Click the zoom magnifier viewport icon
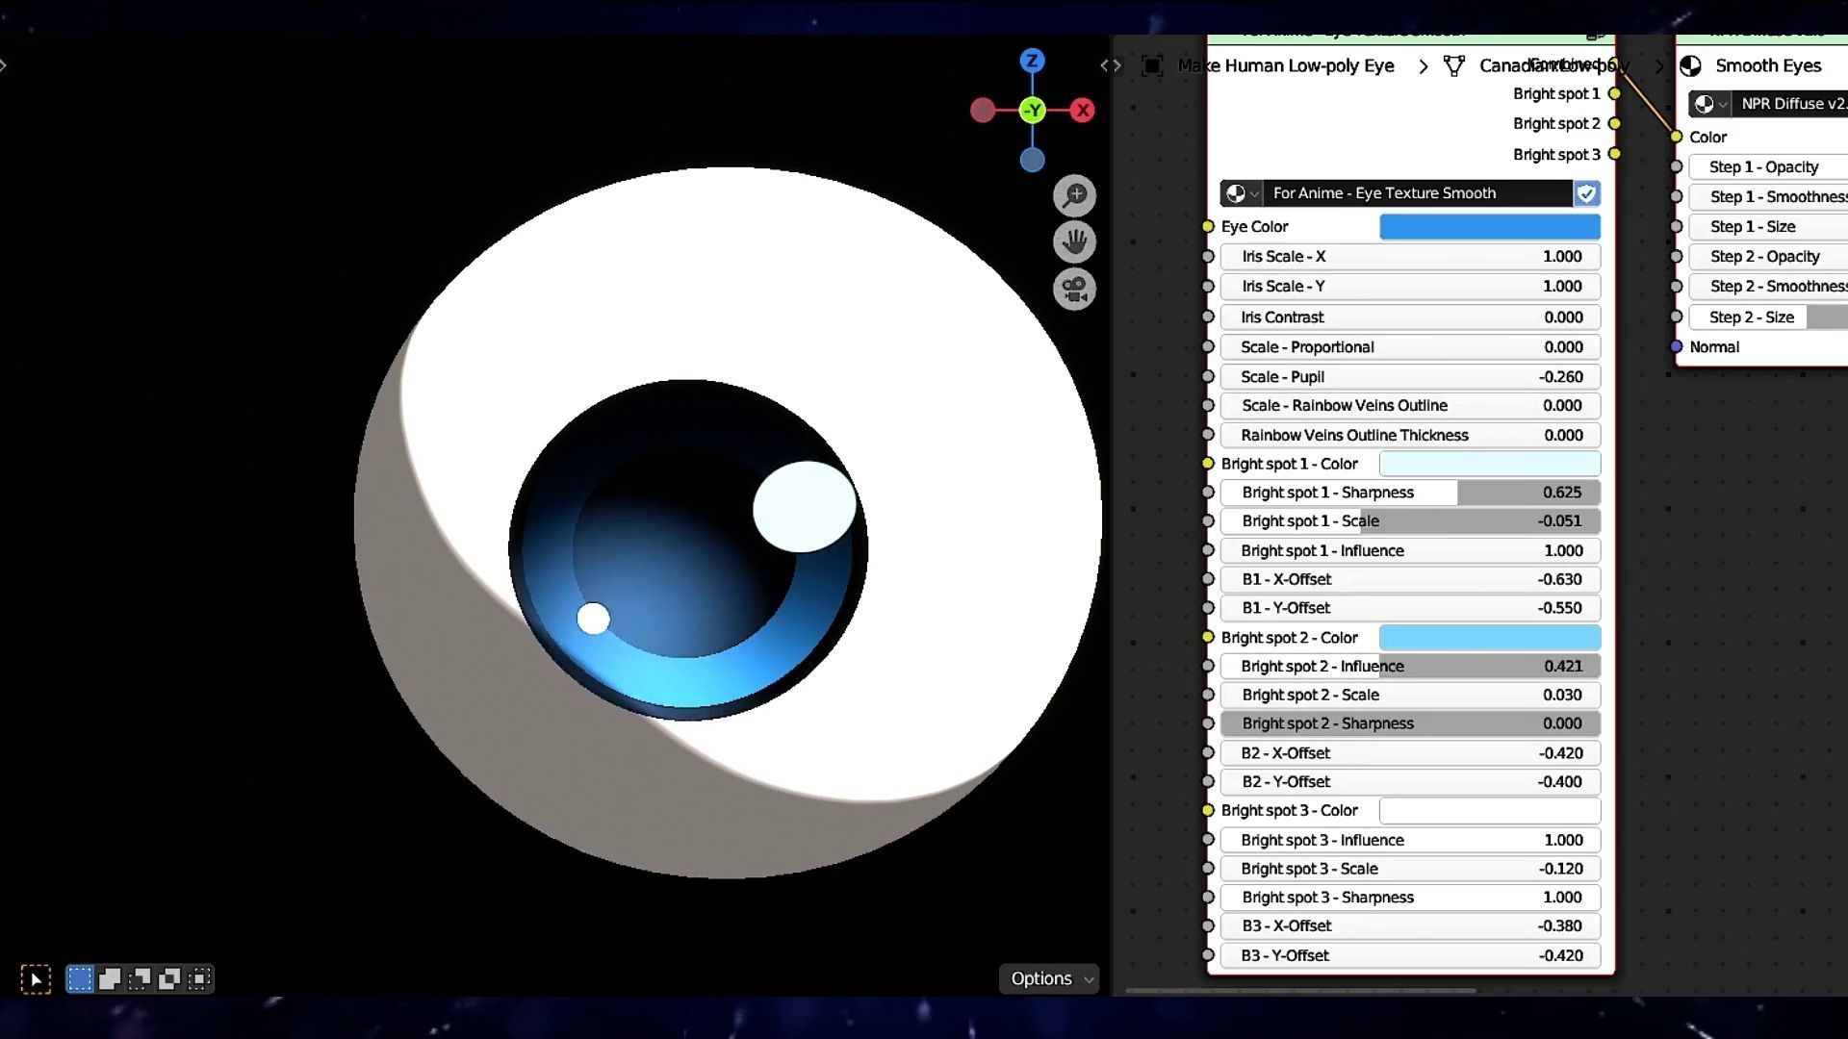The image size is (1848, 1039). (1074, 195)
